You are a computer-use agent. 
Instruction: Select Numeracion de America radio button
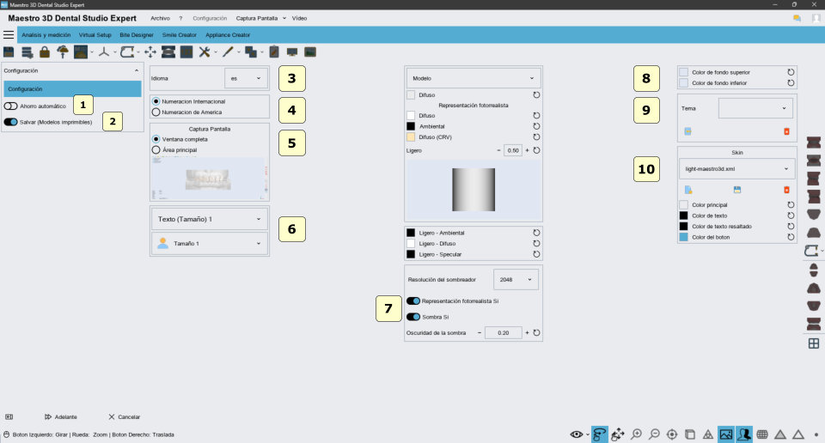click(x=156, y=112)
